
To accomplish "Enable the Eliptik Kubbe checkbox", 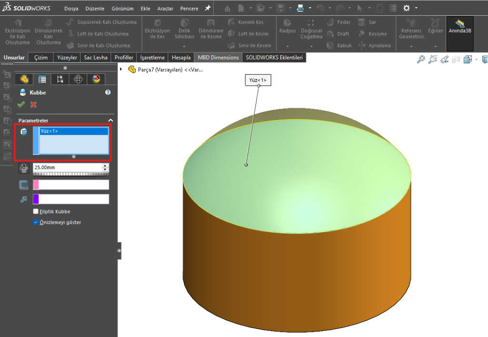I will point(36,212).
